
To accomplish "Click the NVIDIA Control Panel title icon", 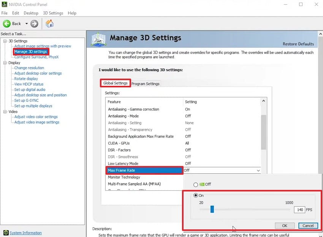I will (4, 4).
